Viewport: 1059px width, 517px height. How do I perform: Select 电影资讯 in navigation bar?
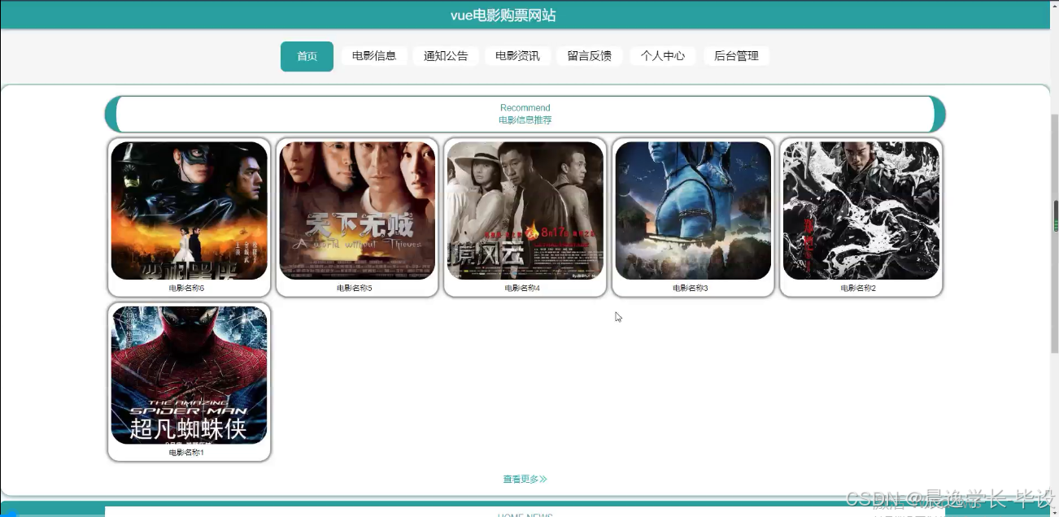pyautogui.click(x=517, y=56)
